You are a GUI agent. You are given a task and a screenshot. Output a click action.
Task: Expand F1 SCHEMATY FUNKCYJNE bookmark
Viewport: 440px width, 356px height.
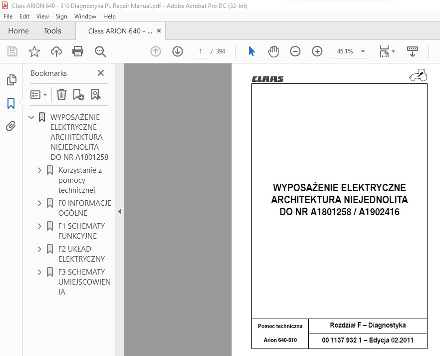coord(39,226)
